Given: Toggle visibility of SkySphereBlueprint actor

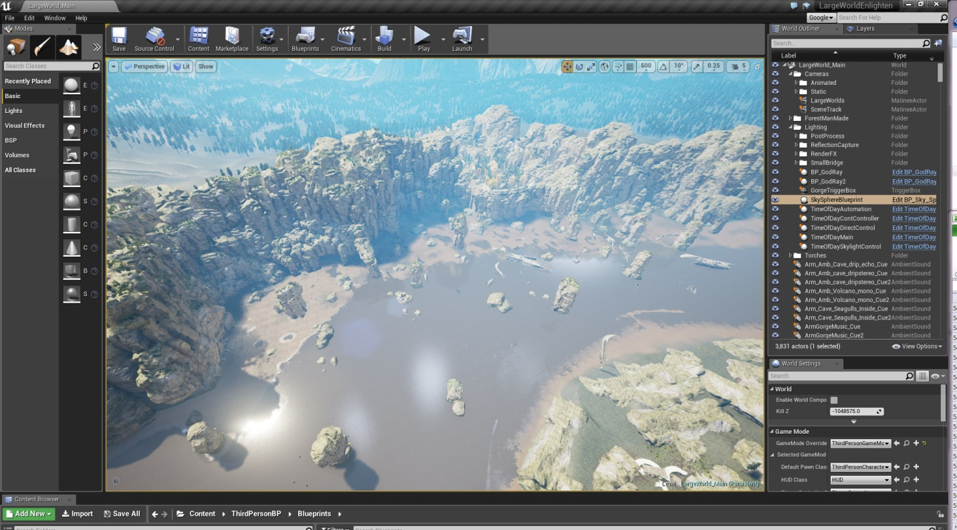Looking at the screenshot, I should (776, 200).
